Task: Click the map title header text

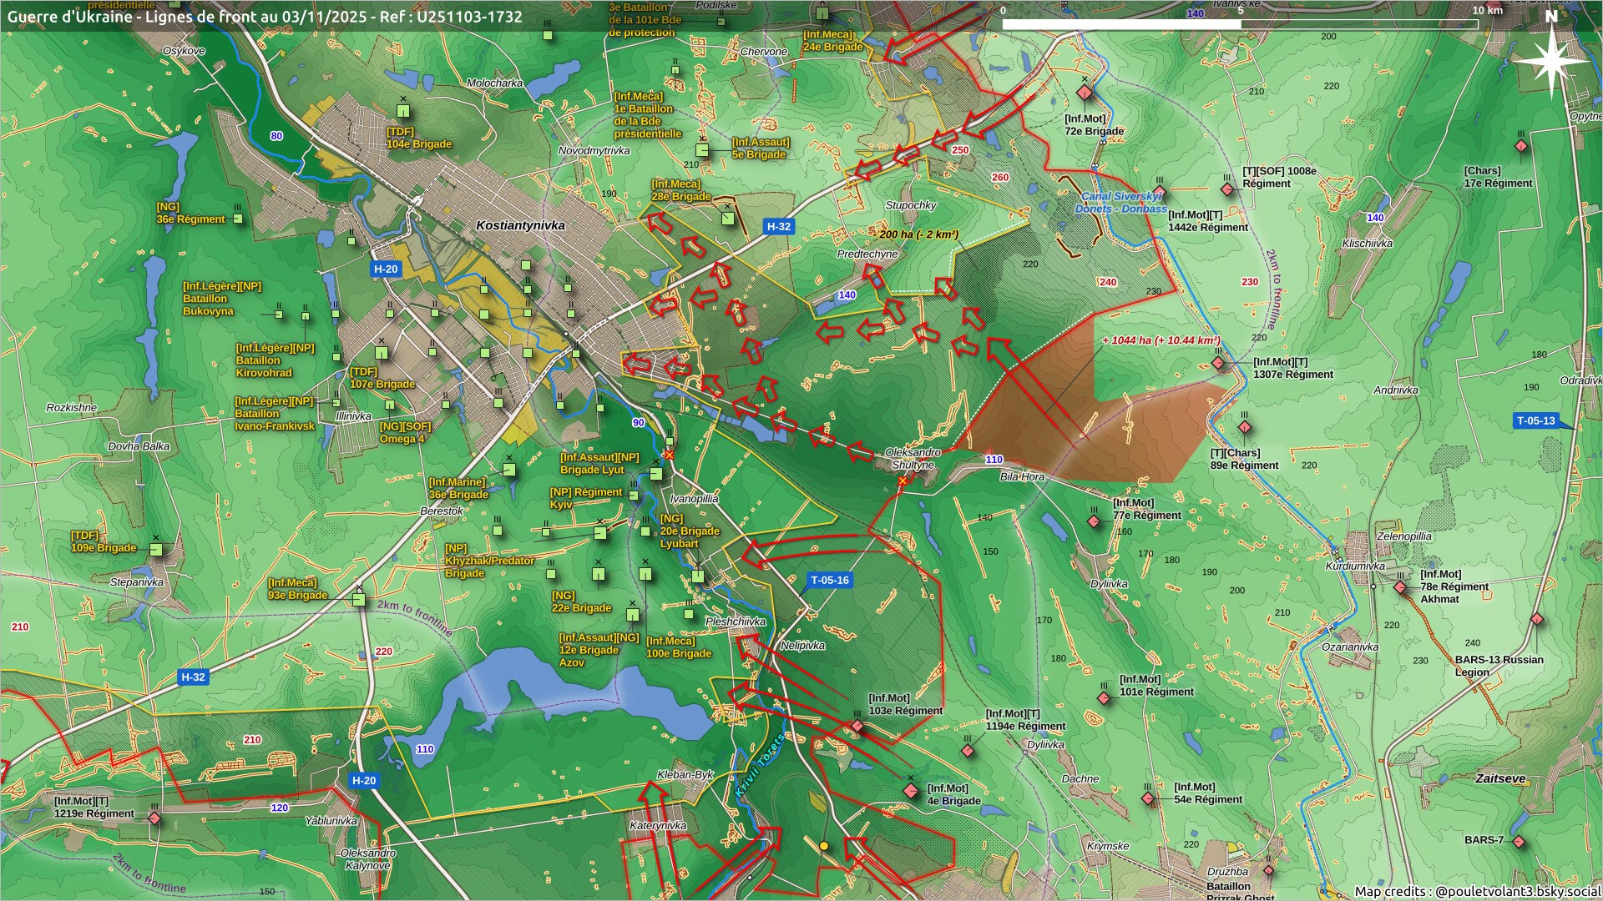Action: (x=265, y=16)
